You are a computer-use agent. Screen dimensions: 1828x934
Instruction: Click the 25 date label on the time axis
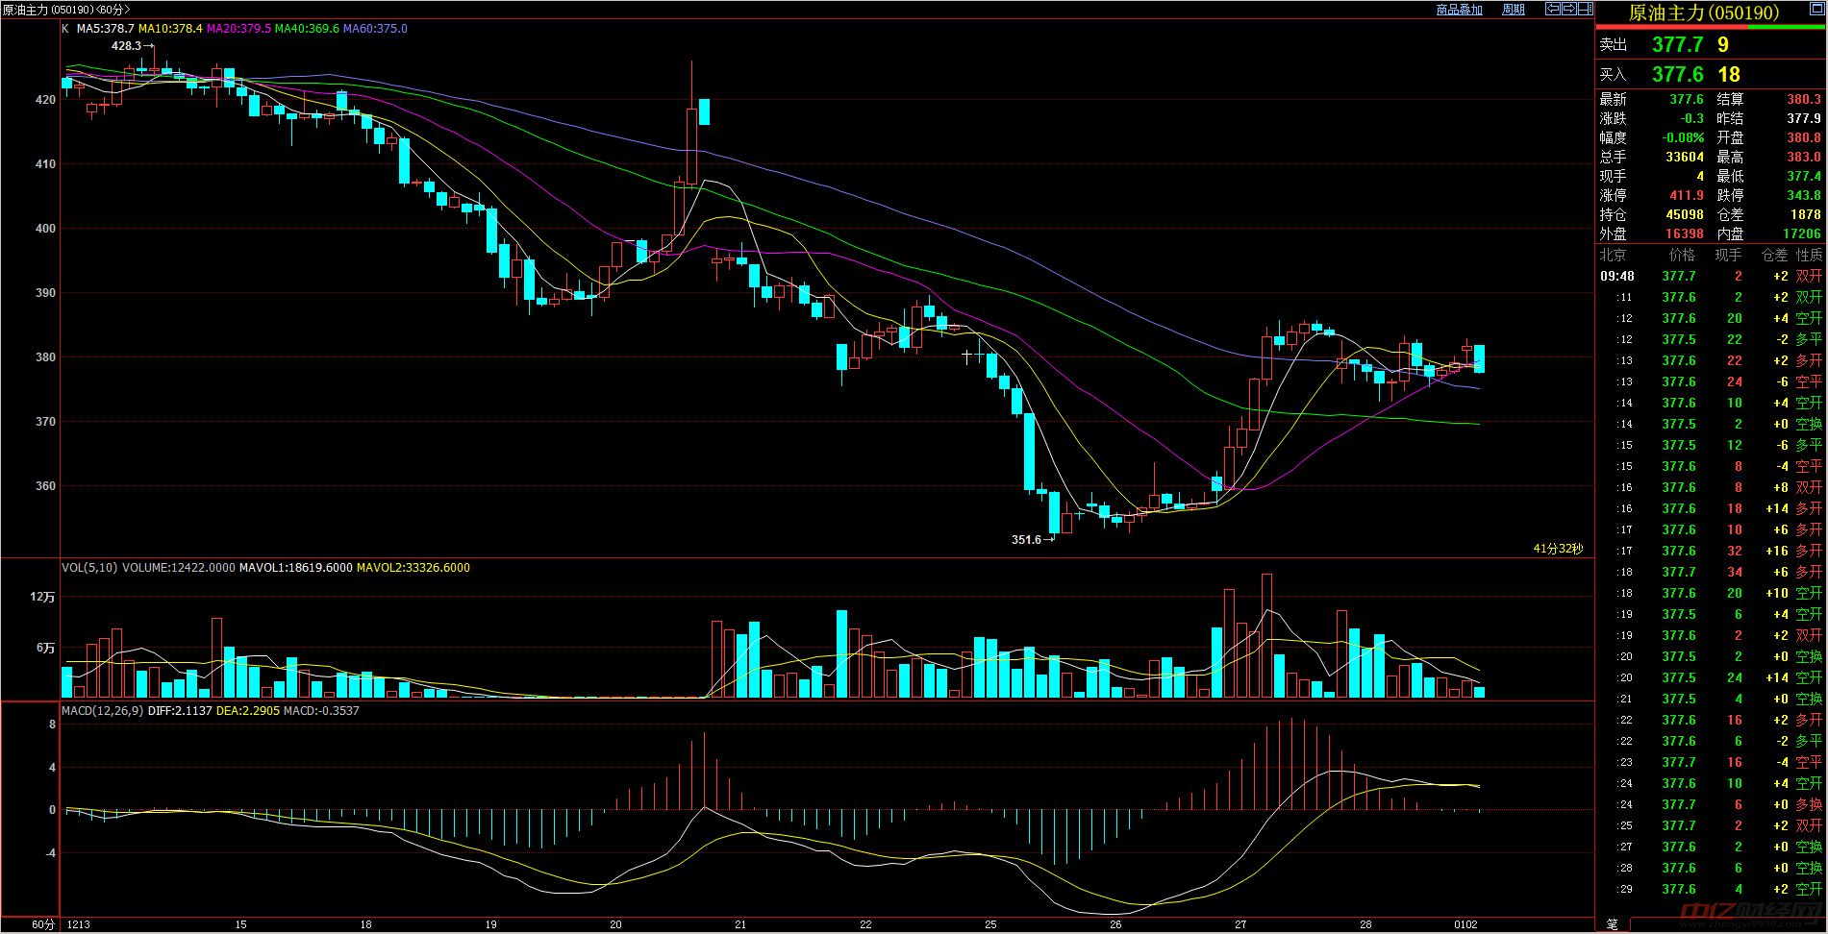[990, 924]
